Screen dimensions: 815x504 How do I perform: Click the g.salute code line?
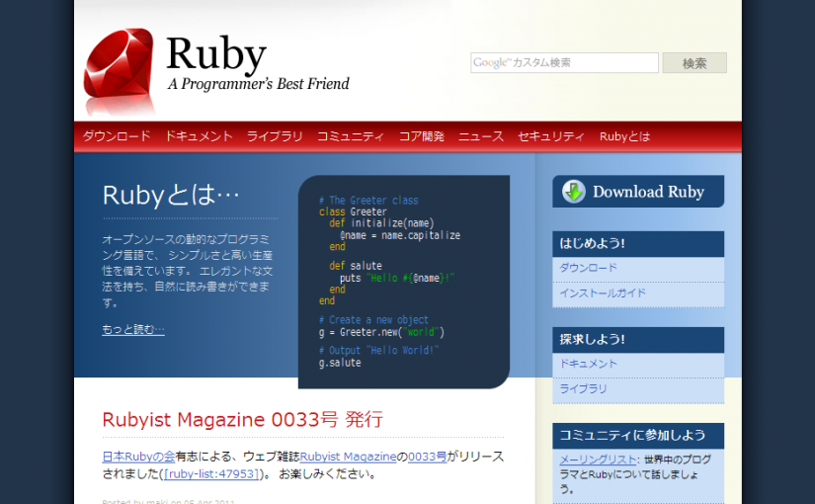(340, 363)
